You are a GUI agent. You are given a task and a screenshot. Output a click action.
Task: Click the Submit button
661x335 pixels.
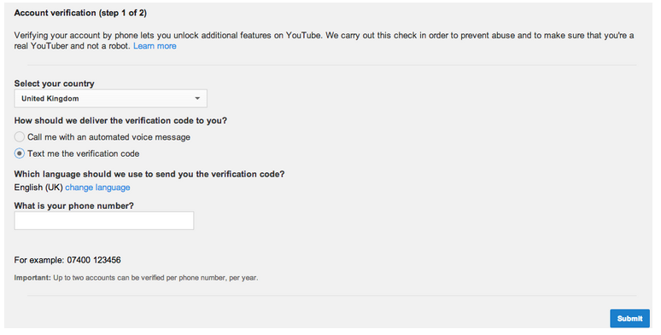point(629,319)
